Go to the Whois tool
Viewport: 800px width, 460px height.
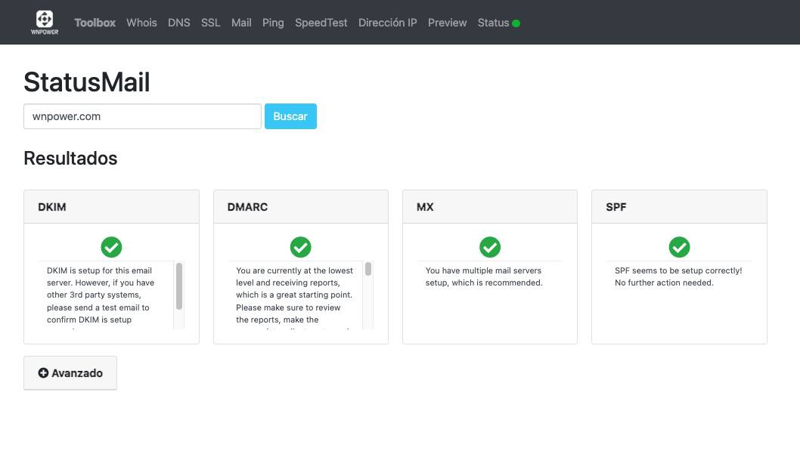(x=141, y=23)
